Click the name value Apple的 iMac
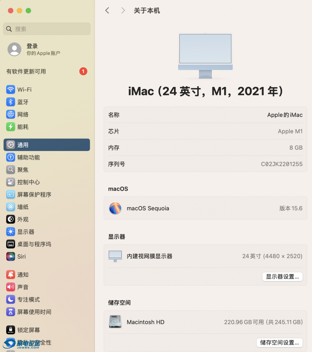Screen dimensions: 312x352 click(x=285, y=115)
